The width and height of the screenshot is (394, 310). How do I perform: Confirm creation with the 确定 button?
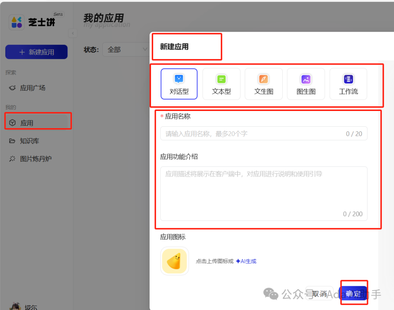coord(353,294)
